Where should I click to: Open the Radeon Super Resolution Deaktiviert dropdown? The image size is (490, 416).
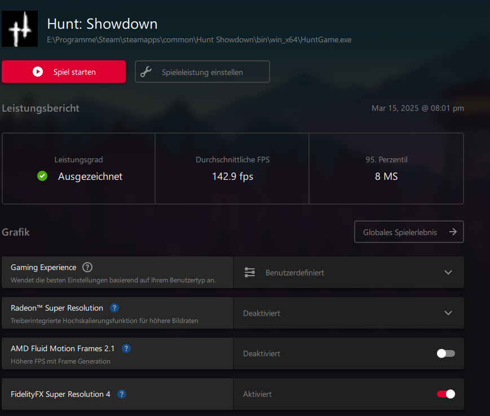click(348, 313)
